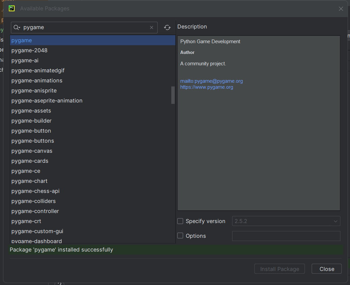The width and height of the screenshot is (350, 285).
Task: Click the Python Game Development description text
Action: [x=210, y=42]
